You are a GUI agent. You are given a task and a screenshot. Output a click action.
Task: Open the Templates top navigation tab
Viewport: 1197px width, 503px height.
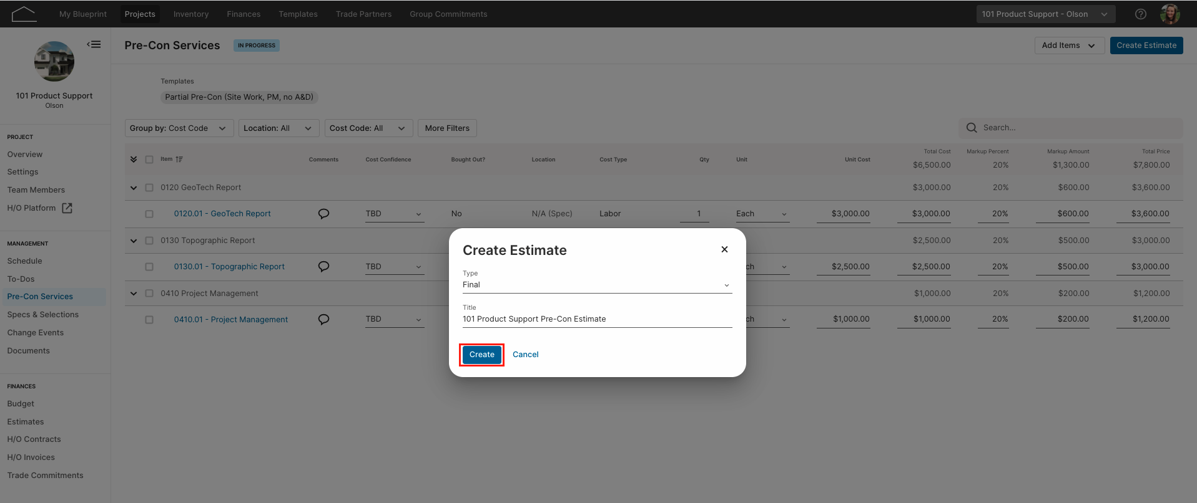coord(298,14)
